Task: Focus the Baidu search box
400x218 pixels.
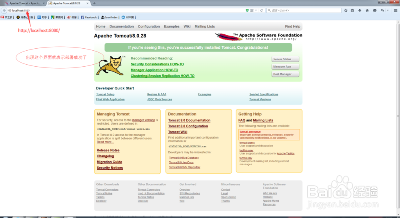Action: [x=304, y=10]
